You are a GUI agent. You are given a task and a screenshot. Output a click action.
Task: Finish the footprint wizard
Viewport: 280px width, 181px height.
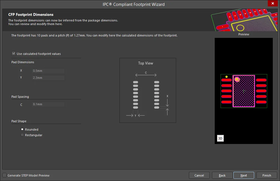click(267, 175)
